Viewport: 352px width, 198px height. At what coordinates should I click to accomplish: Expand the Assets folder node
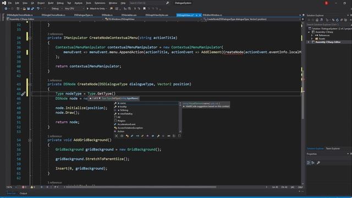point(312,39)
